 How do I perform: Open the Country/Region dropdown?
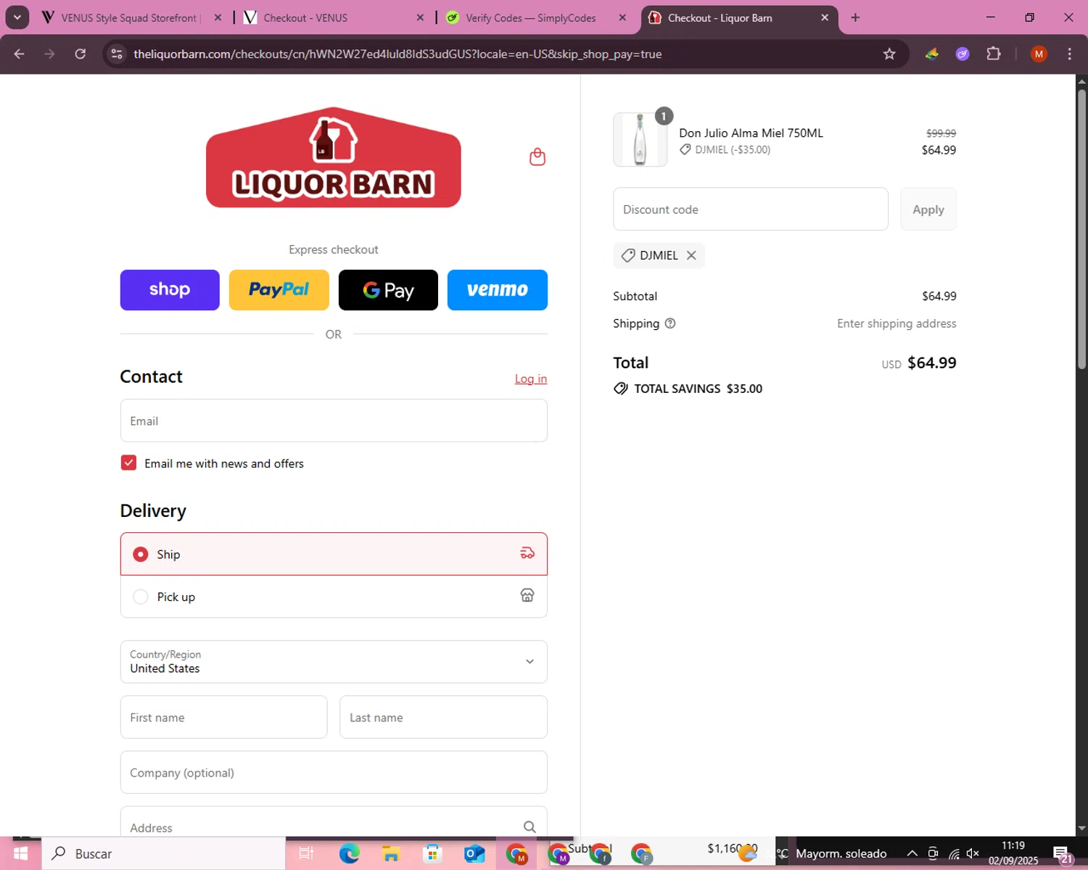(x=334, y=661)
